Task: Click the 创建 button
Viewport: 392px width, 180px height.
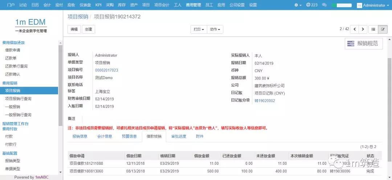Action: 88,29
